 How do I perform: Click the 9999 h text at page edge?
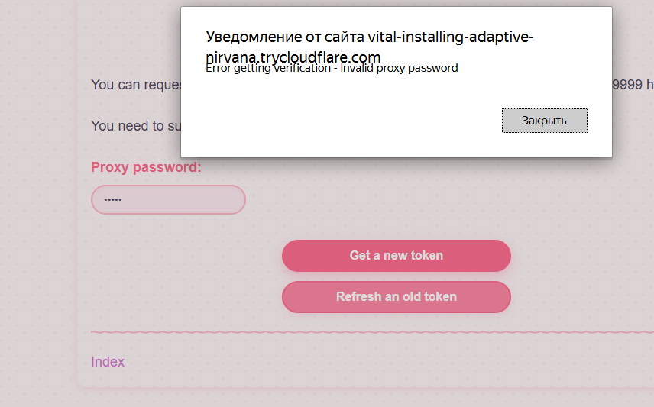tap(633, 85)
